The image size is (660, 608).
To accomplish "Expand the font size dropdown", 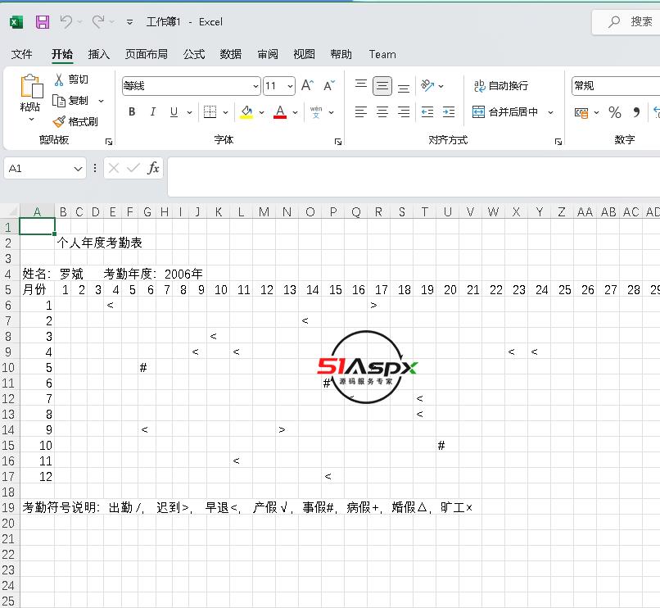I will pos(290,86).
